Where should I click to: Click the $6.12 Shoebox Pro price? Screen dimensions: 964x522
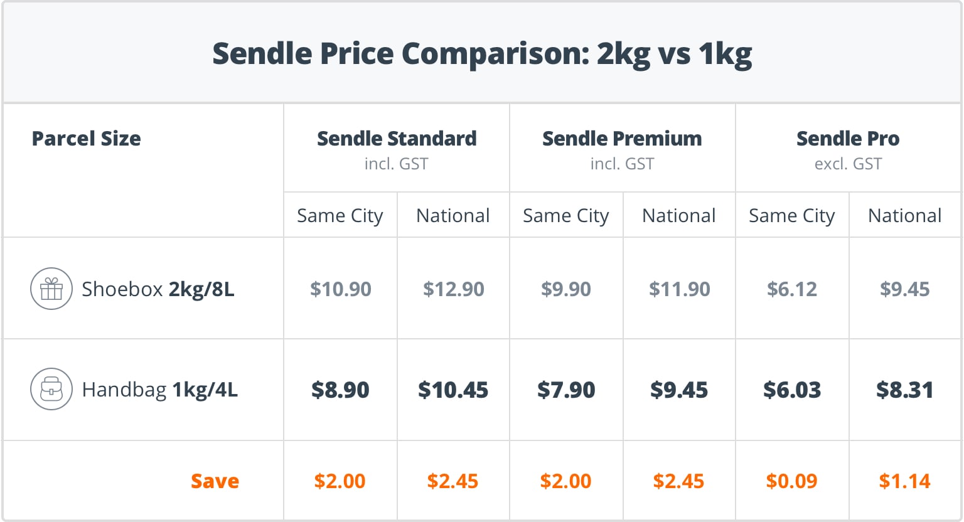tap(792, 289)
